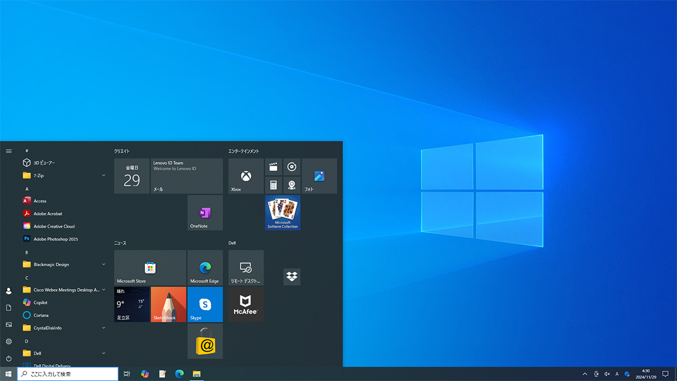The width and height of the screenshot is (677, 381).
Task: Launch Microsoft Solitaire Collection tile
Action: click(283, 213)
